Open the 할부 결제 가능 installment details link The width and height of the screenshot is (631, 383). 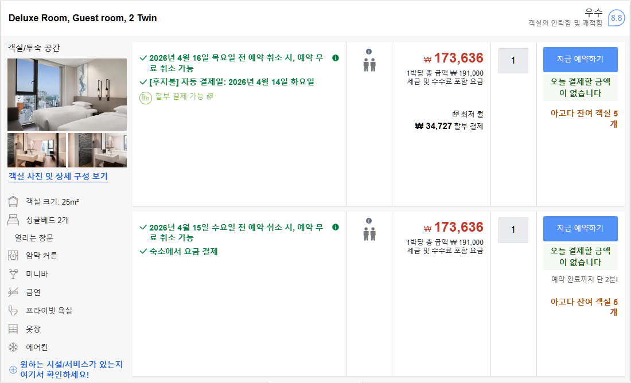pos(180,96)
